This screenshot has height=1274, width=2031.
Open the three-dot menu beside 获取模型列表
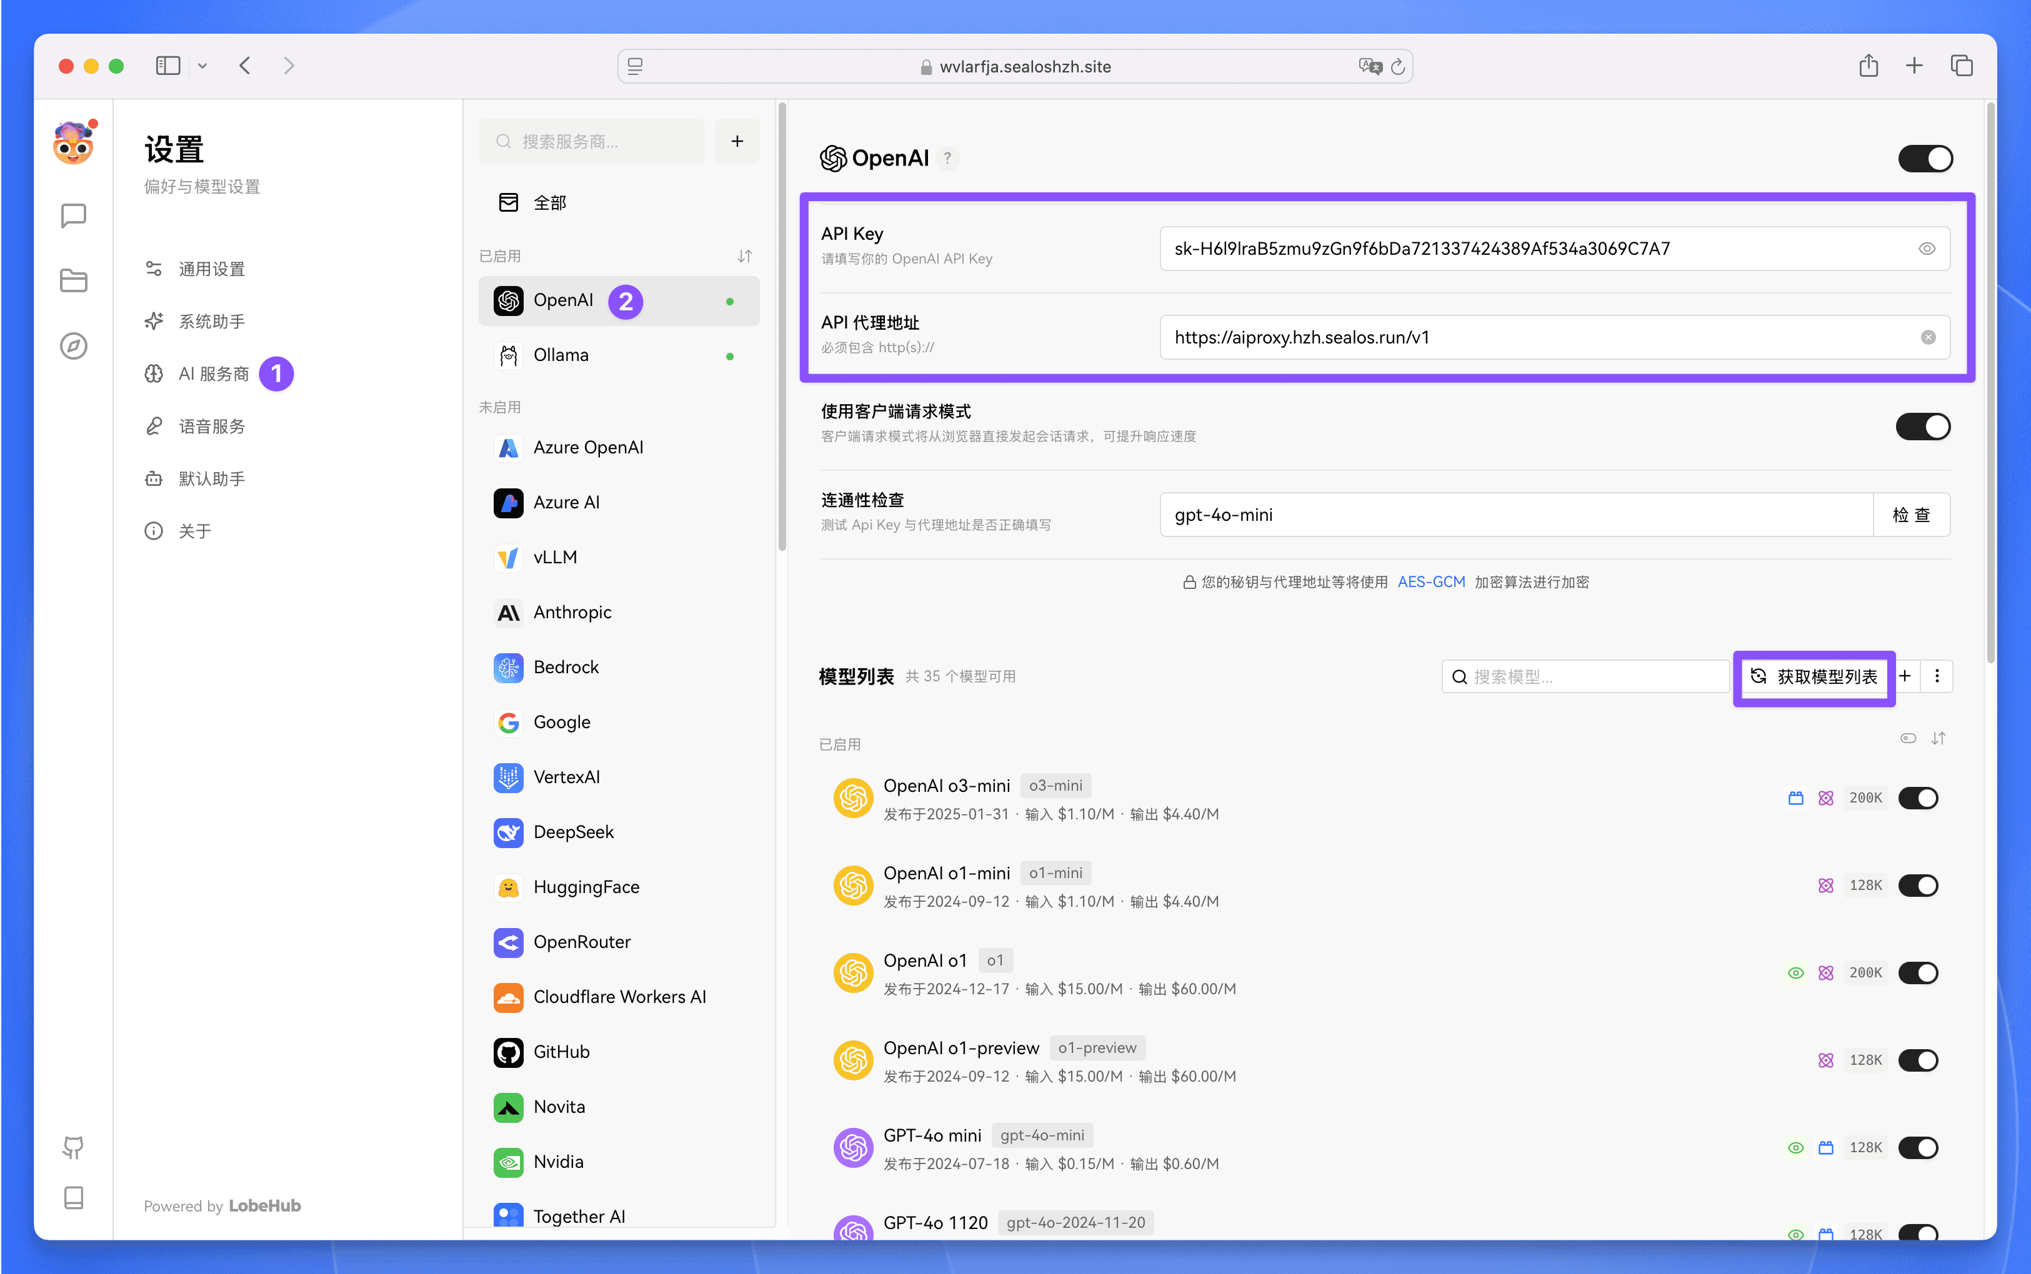click(1937, 676)
